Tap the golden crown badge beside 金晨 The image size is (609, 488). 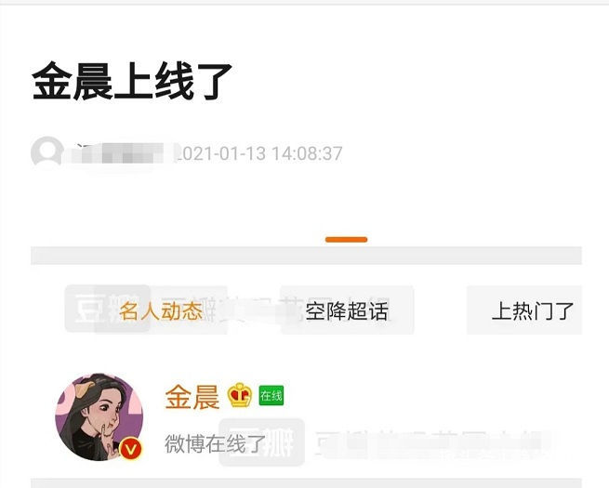(239, 396)
